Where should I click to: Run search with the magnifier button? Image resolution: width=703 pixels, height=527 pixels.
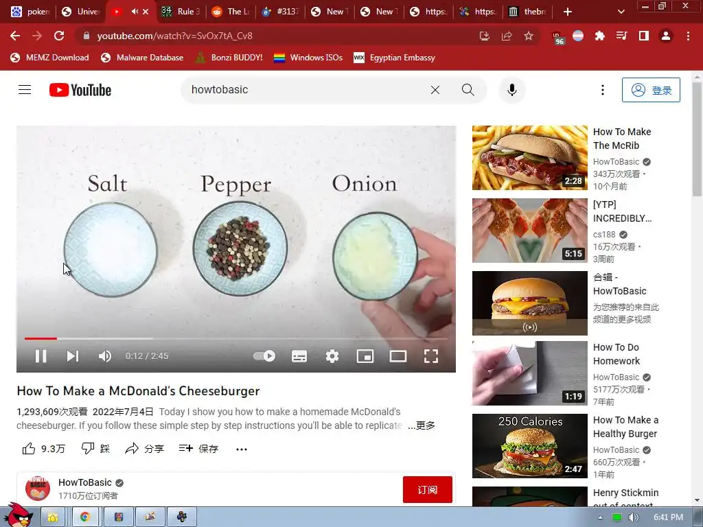(468, 90)
